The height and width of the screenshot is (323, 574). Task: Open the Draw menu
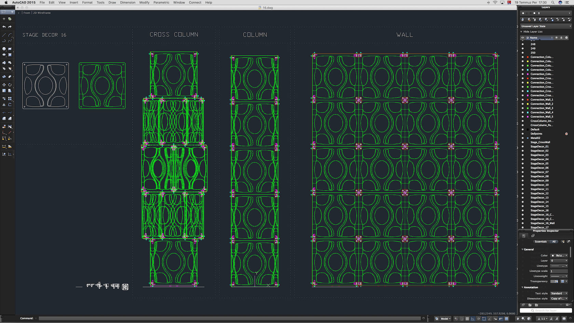click(112, 2)
